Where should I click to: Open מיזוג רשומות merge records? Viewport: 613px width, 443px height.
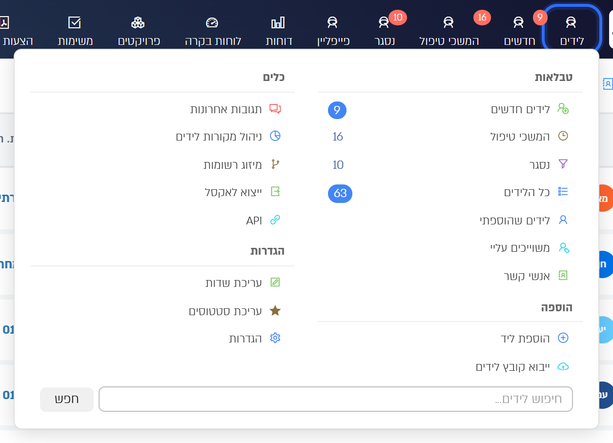click(233, 165)
